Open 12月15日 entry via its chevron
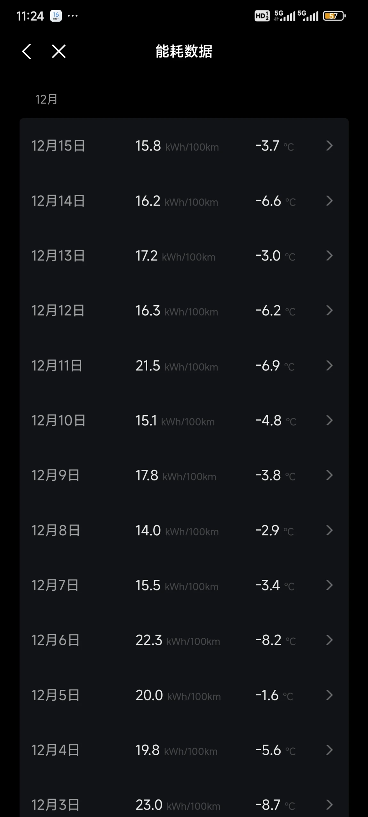 [330, 146]
